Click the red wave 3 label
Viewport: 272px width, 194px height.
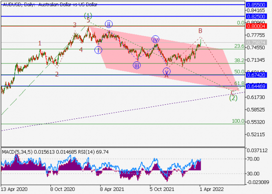tap(74, 25)
